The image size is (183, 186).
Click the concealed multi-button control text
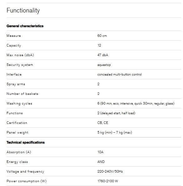click(x=120, y=75)
